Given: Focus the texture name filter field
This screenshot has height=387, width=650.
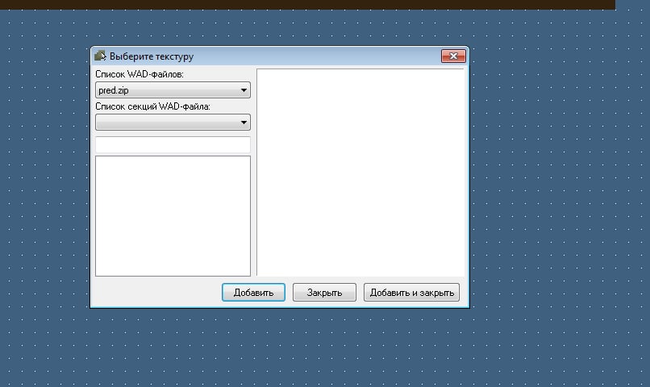Looking at the screenshot, I should tap(173, 144).
